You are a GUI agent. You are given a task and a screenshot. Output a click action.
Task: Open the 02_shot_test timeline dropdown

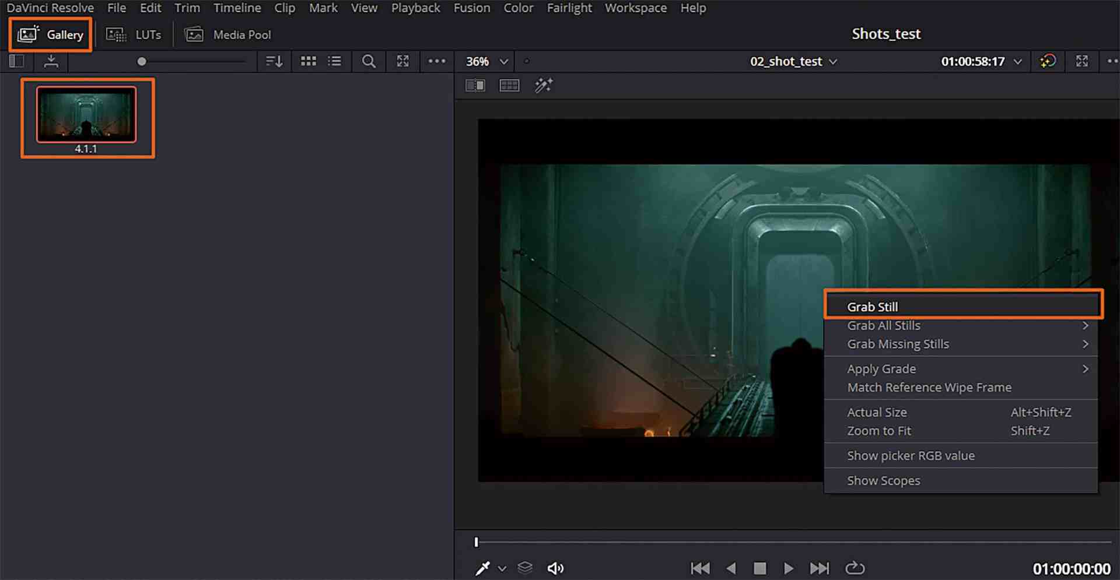(793, 61)
